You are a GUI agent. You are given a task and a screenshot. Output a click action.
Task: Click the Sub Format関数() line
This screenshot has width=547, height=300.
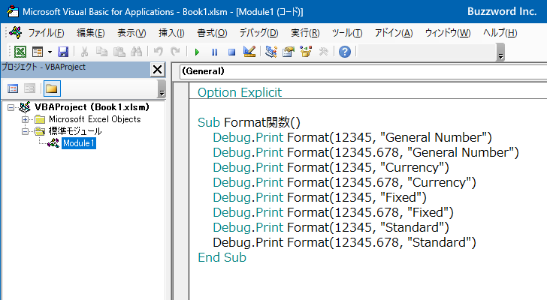point(249,122)
